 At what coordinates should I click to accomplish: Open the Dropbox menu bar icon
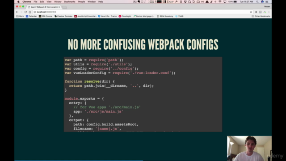[x=185, y=2]
